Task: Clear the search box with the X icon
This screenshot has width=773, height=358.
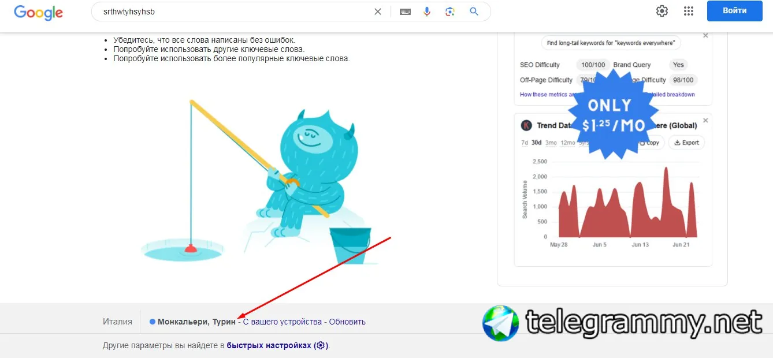Action: [x=378, y=12]
